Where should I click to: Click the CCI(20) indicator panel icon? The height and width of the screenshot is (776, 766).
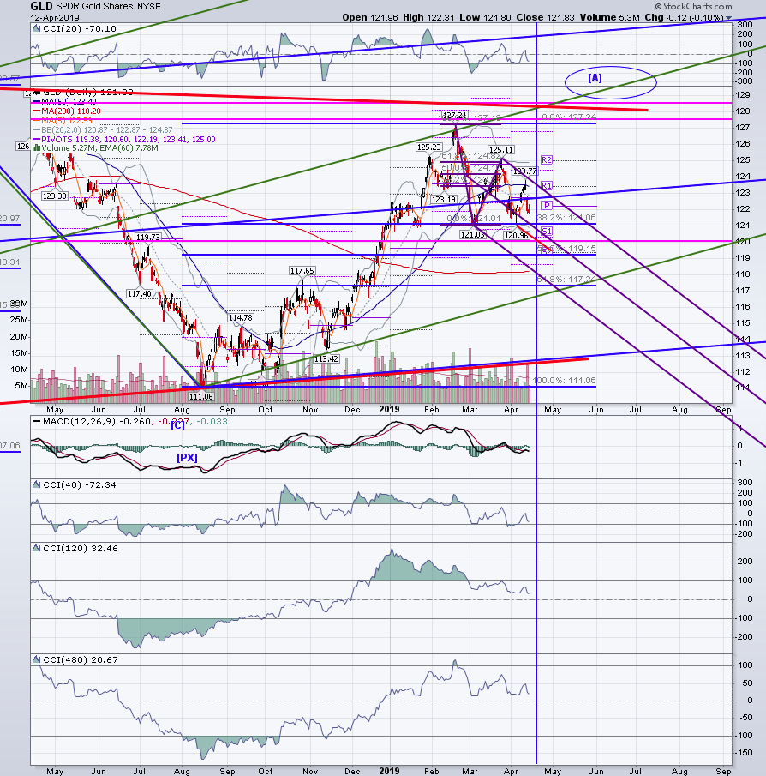pyautogui.click(x=36, y=28)
